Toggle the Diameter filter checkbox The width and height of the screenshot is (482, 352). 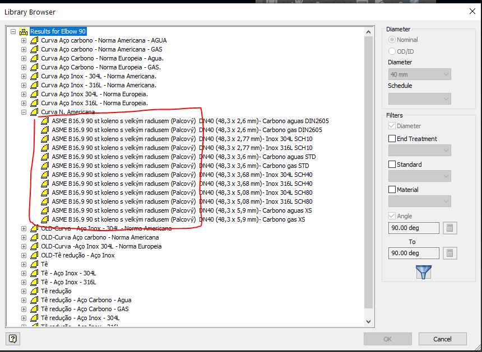click(392, 126)
